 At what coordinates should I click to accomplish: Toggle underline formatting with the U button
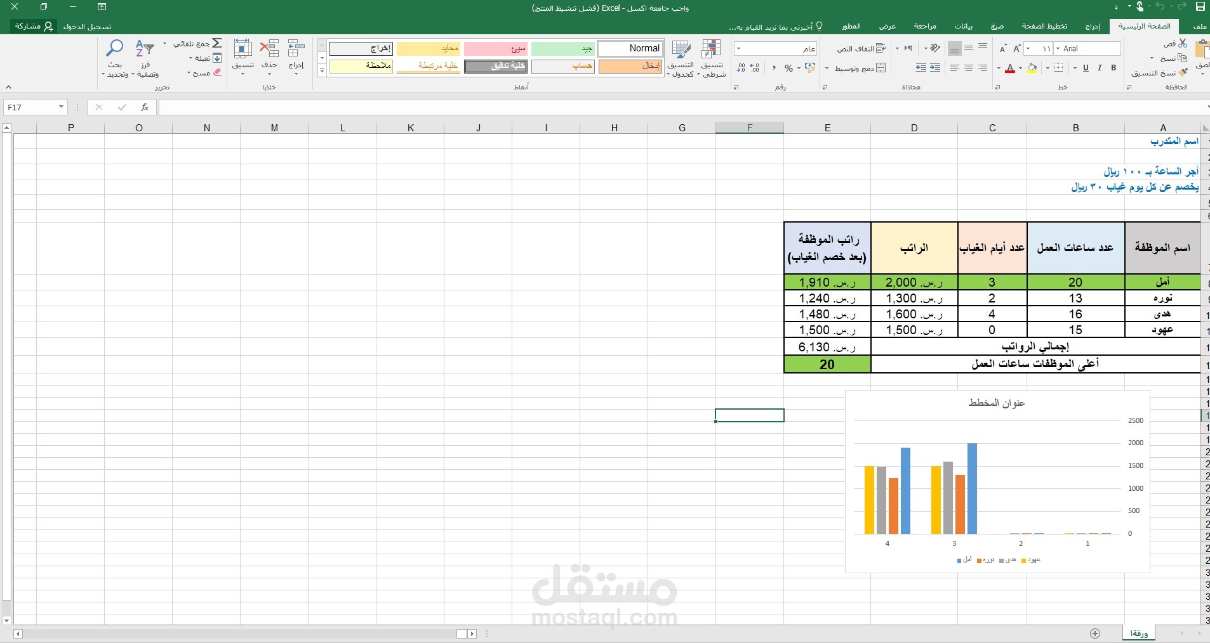[x=1086, y=68]
